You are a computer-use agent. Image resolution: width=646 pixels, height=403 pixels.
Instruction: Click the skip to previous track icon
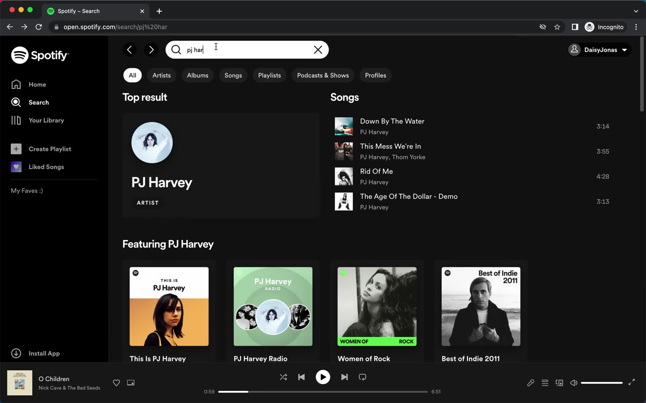[x=301, y=377]
